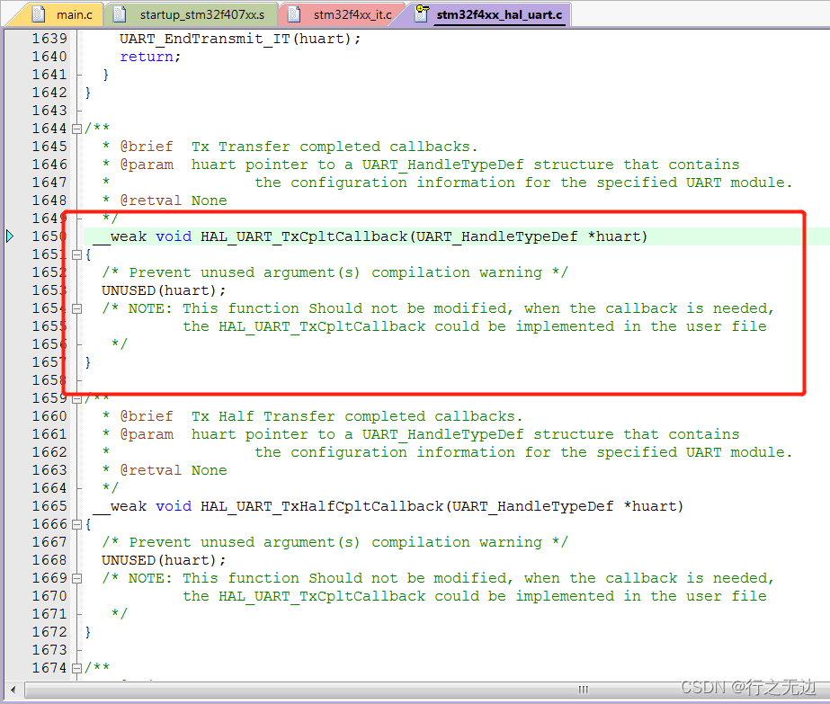The image size is (830, 704).
Task: Click the return keyword on line 1640
Action: (x=147, y=57)
